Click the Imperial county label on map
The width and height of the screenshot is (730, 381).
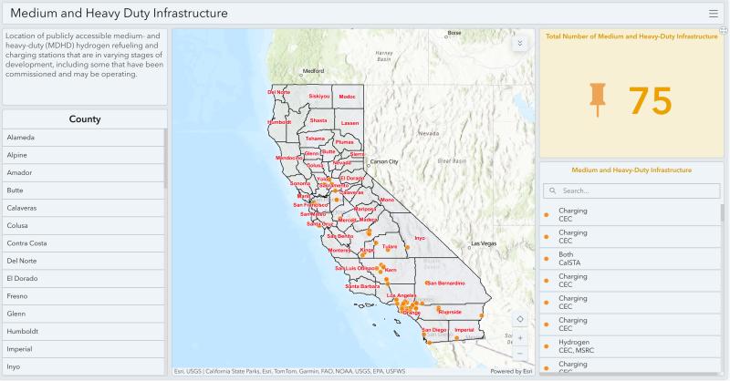[x=464, y=330]
